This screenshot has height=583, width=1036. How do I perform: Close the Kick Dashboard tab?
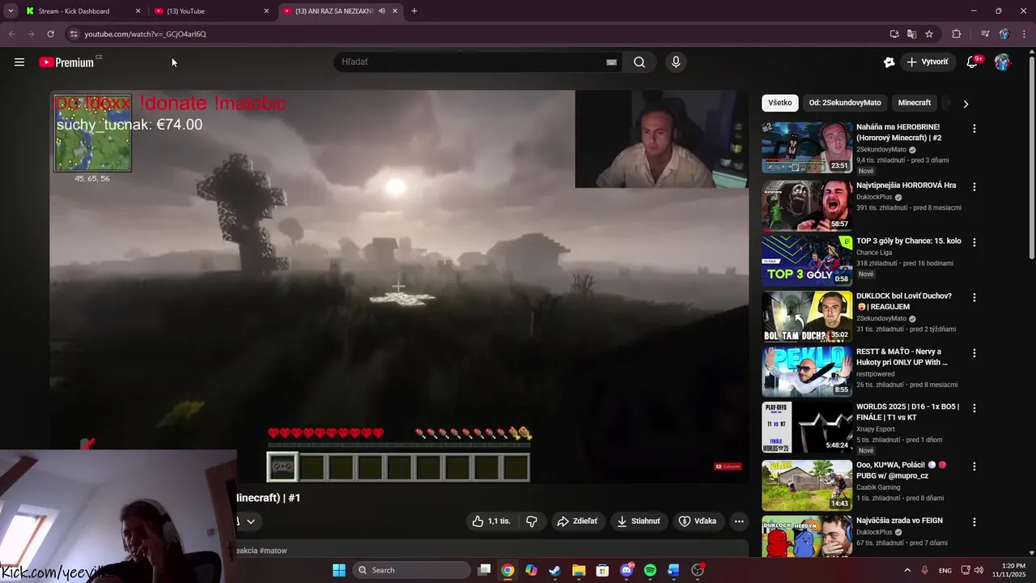click(x=138, y=11)
